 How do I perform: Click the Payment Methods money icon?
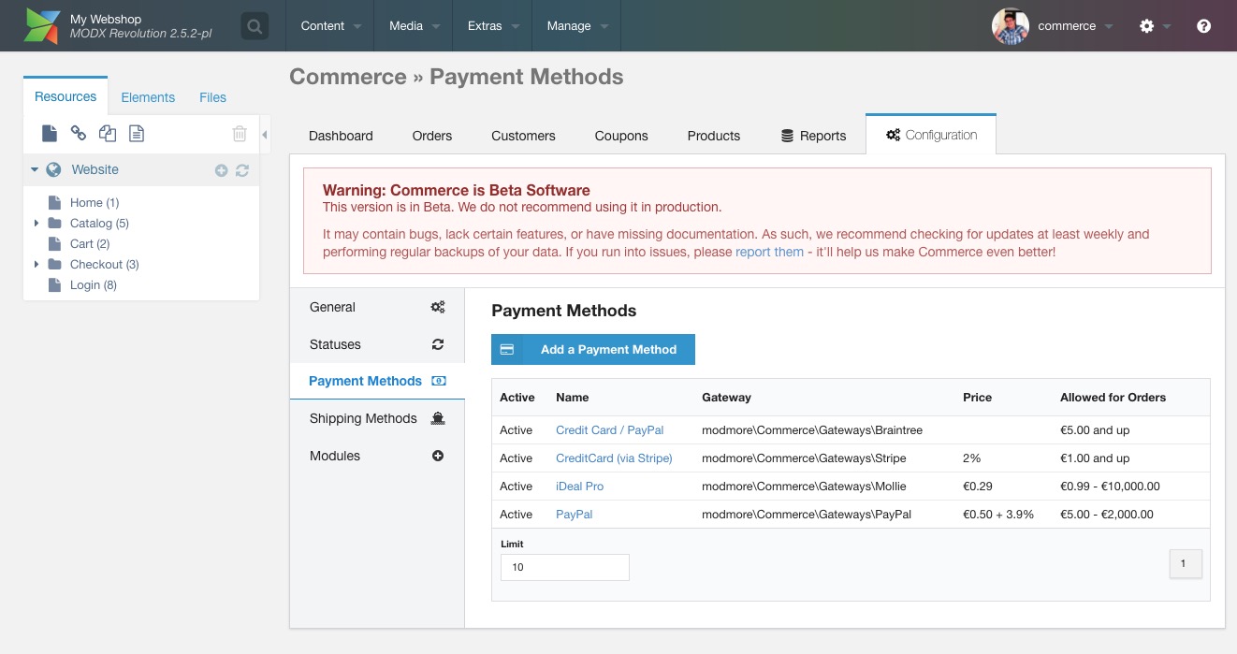439,381
